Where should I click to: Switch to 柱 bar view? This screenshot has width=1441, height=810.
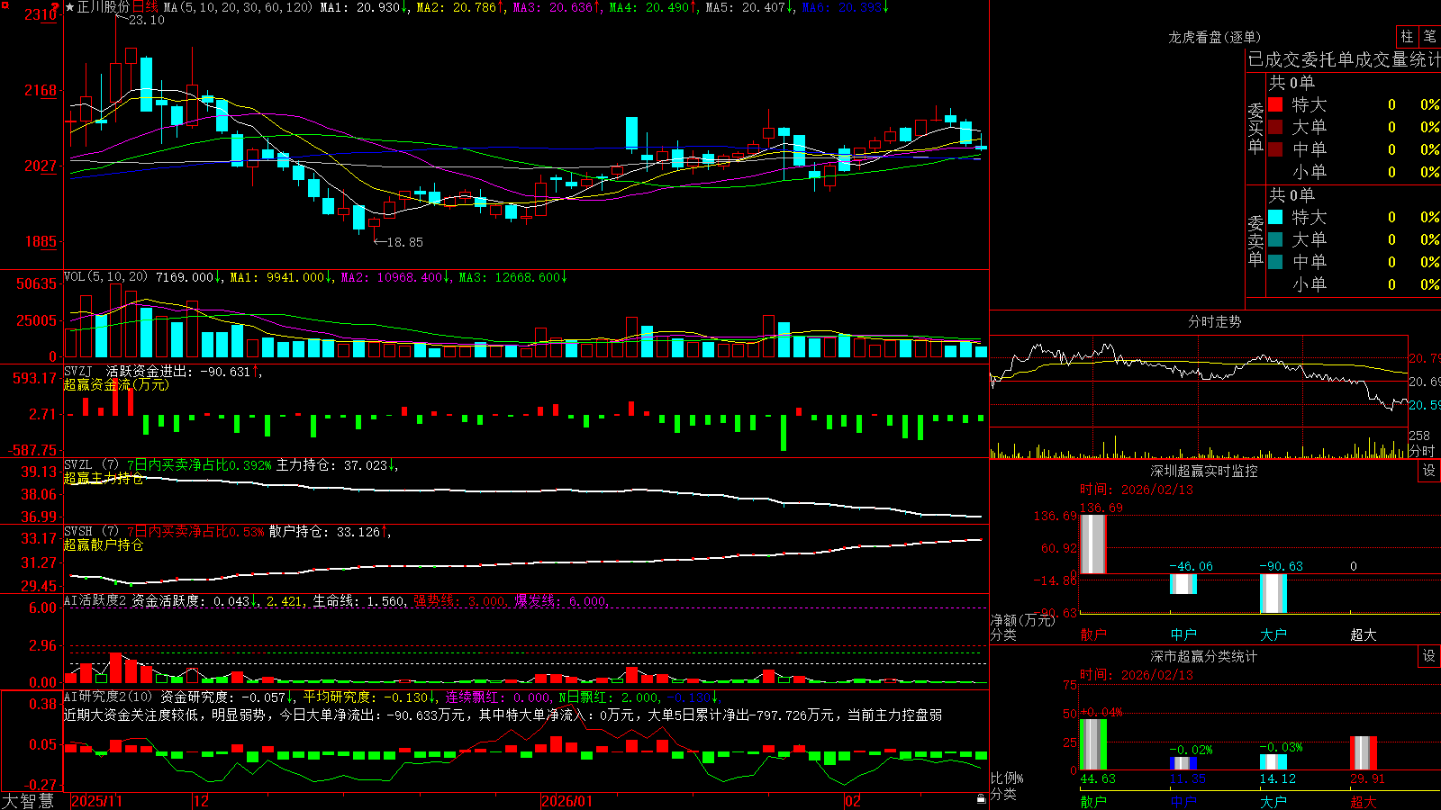pyautogui.click(x=1407, y=36)
